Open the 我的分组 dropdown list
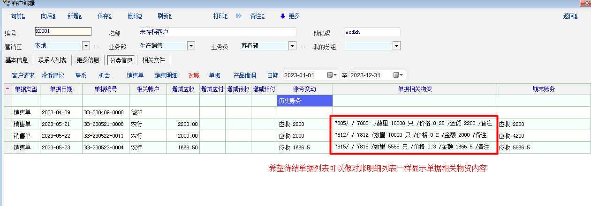 pos(396,46)
